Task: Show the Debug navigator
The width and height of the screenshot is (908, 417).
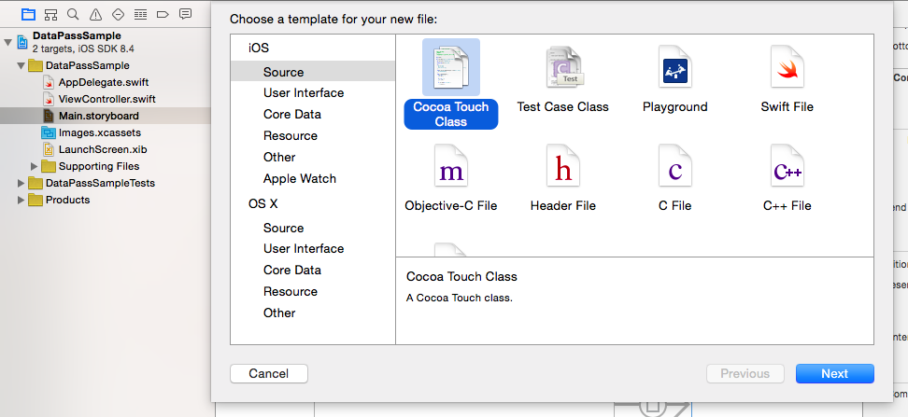Action: point(140,14)
